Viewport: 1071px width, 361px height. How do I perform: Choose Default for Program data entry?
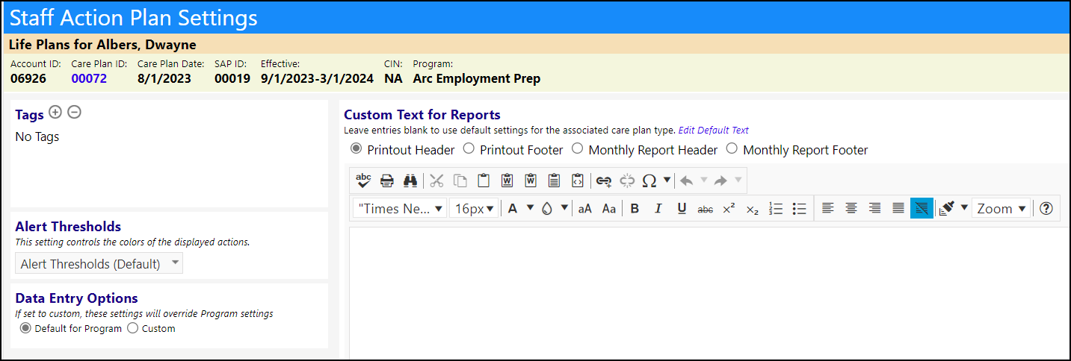tap(25, 328)
